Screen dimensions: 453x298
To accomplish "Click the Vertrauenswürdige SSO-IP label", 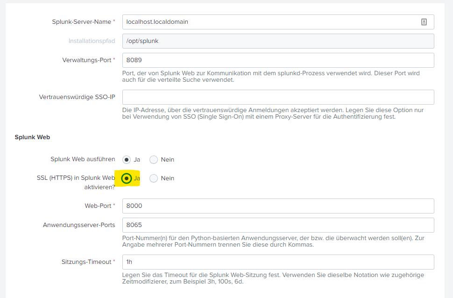I will (x=77, y=97).
